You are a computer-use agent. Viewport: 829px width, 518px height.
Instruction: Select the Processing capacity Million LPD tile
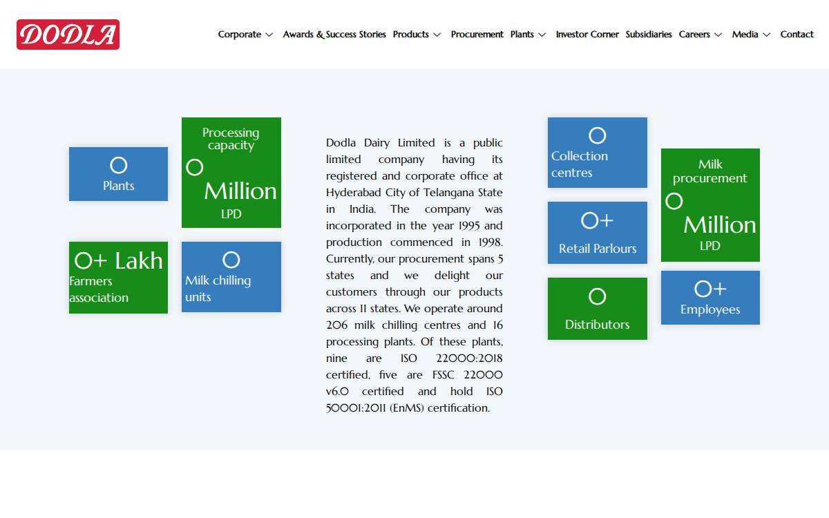[231, 173]
